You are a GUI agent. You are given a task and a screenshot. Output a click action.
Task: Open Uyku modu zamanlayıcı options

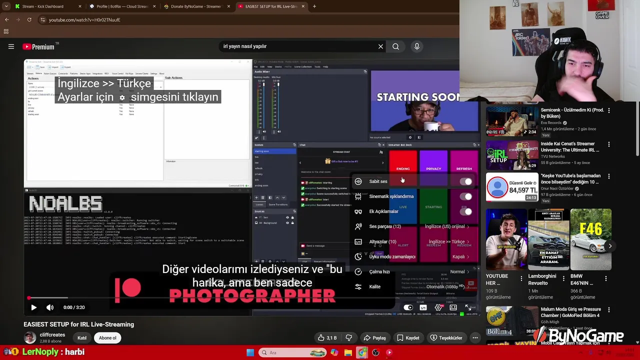coord(413,256)
